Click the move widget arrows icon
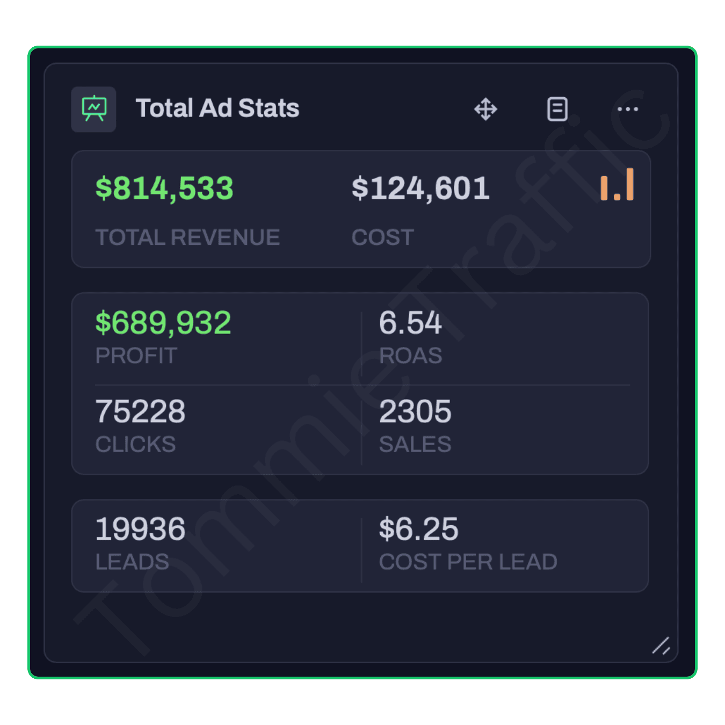725x725 pixels. tap(485, 109)
